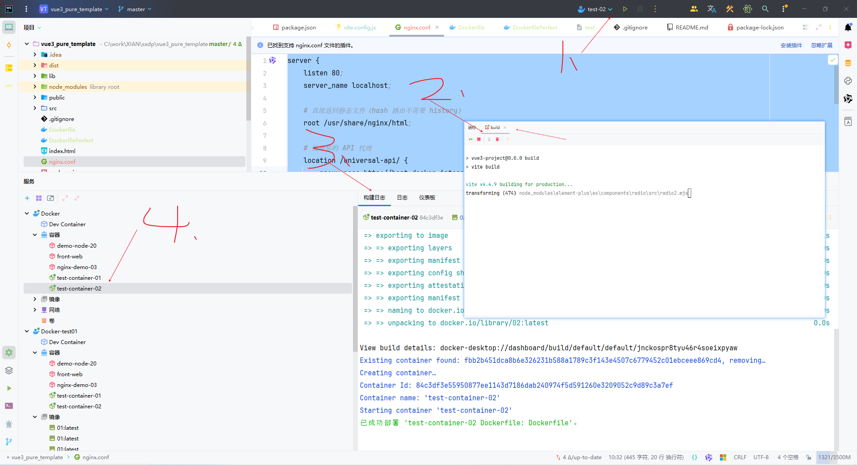
Task: Click the pink AI assistant icon
Action: click(848, 45)
